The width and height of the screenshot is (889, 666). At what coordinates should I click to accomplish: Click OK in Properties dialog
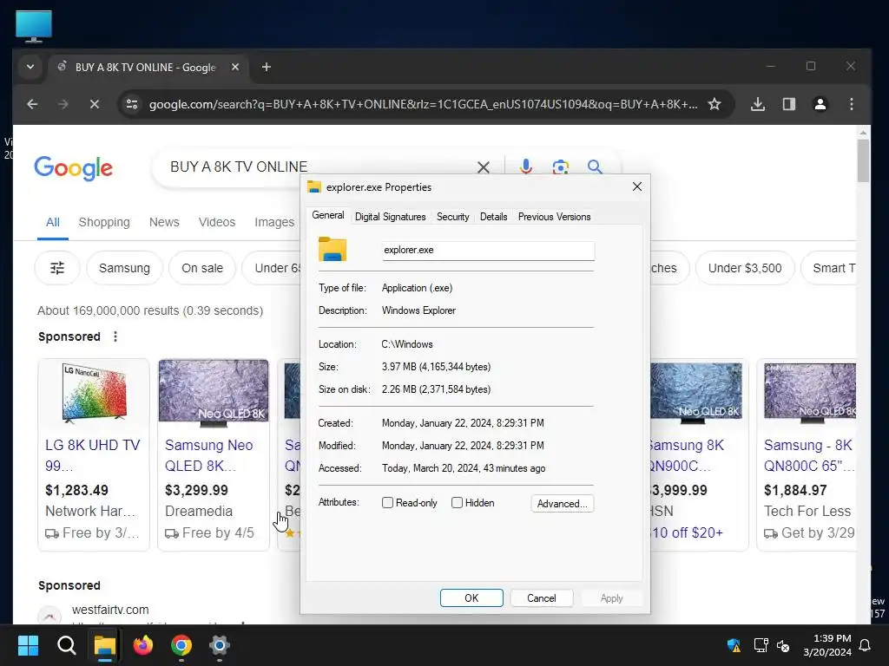click(x=471, y=598)
